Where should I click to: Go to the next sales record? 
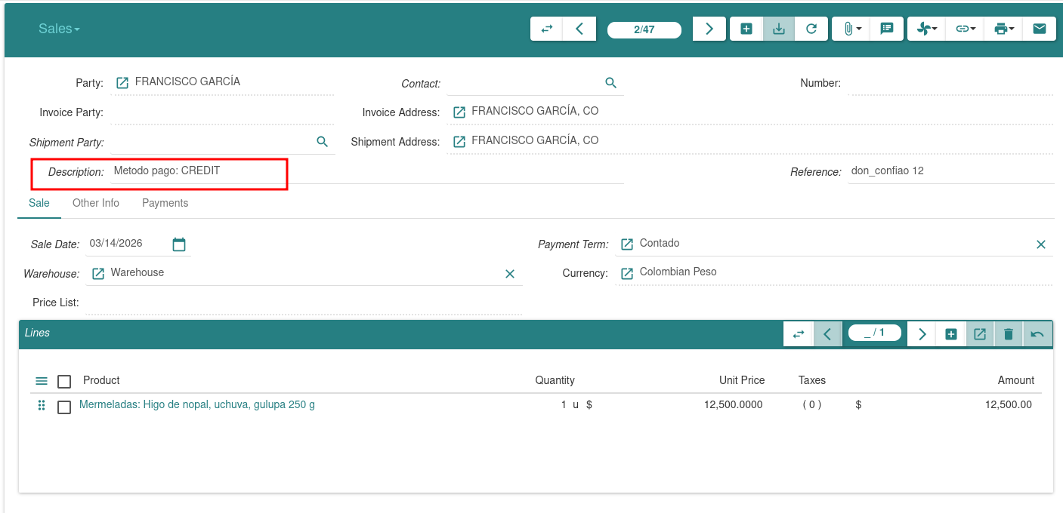pos(709,29)
